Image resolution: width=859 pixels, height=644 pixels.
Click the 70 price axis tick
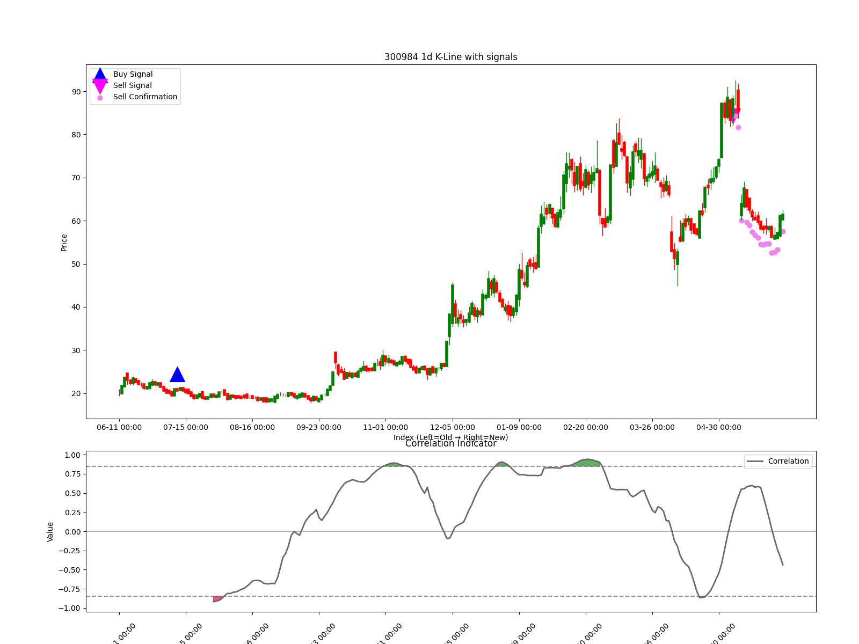[x=76, y=178]
